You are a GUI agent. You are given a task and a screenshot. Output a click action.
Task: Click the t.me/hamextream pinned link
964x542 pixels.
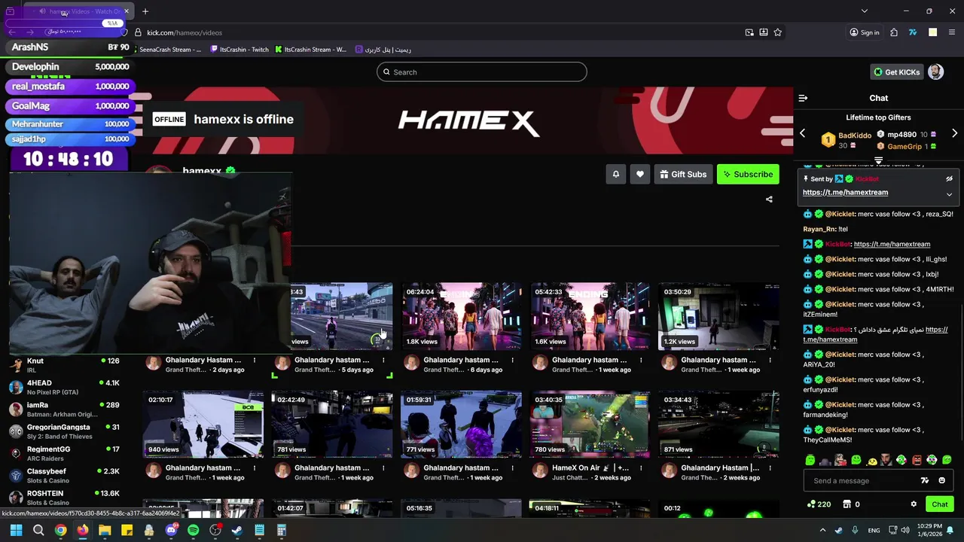(x=845, y=193)
